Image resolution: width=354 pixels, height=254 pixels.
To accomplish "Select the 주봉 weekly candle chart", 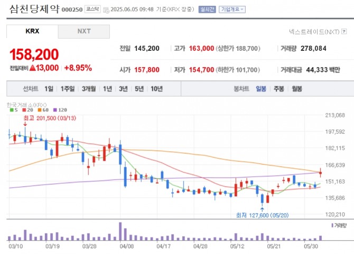I will click(x=279, y=89).
